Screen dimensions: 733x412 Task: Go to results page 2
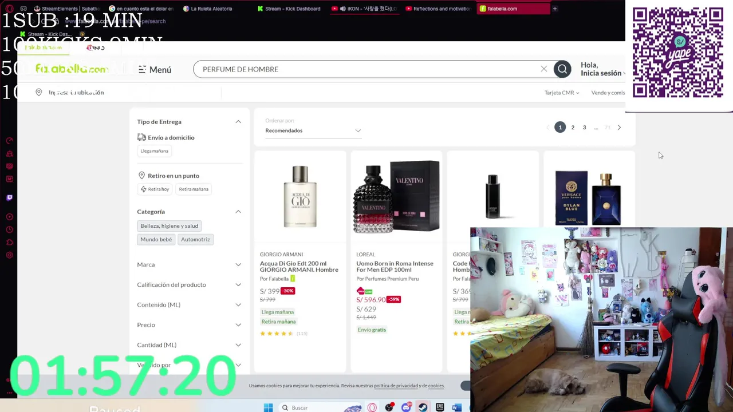pyautogui.click(x=573, y=127)
